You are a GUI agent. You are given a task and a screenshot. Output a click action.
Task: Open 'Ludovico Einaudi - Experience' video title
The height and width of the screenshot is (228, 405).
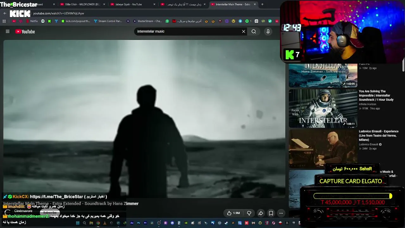click(x=379, y=136)
